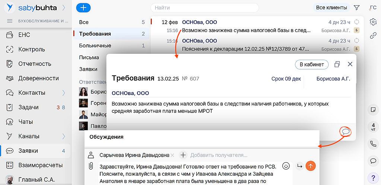
Task: Attach a file with paperclip icon
Action: click(x=90, y=166)
